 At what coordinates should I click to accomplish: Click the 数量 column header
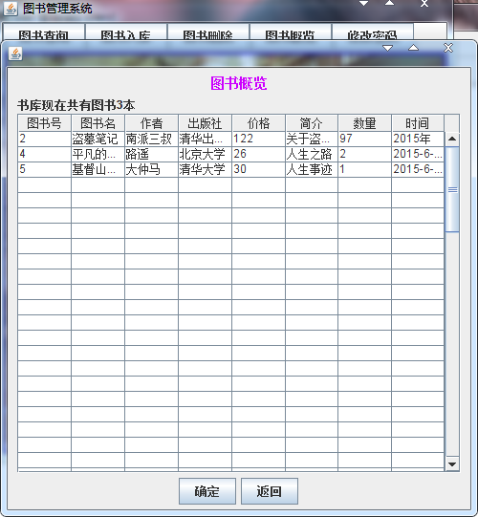[x=364, y=123]
